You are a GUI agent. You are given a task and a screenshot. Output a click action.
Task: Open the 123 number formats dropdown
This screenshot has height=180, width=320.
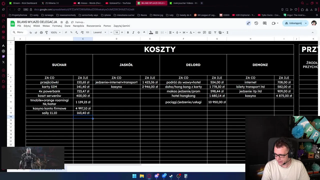pyautogui.click(x=87, y=32)
